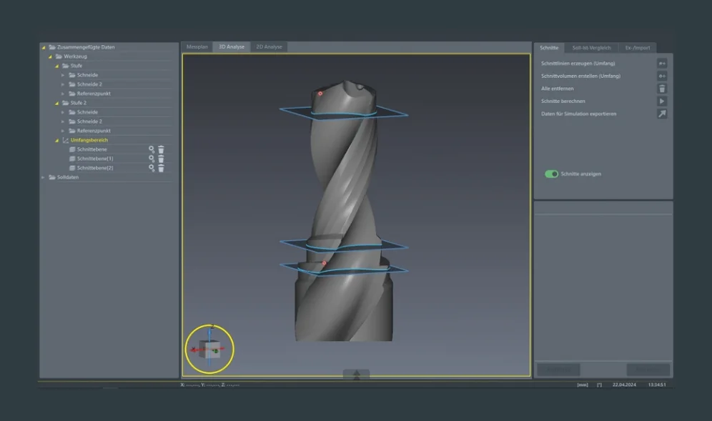Open the Ex-/Import tab
The height and width of the screenshot is (421, 712).
coord(638,48)
